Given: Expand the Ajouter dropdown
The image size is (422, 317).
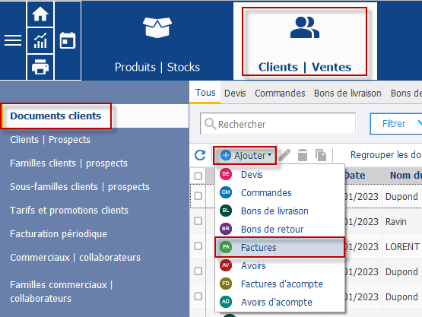Looking at the screenshot, I should tap(245, 155).
